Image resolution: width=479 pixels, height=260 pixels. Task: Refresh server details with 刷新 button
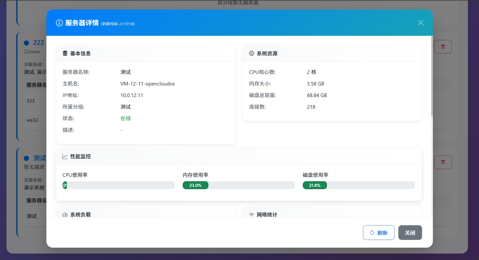(x=379, y=233)
